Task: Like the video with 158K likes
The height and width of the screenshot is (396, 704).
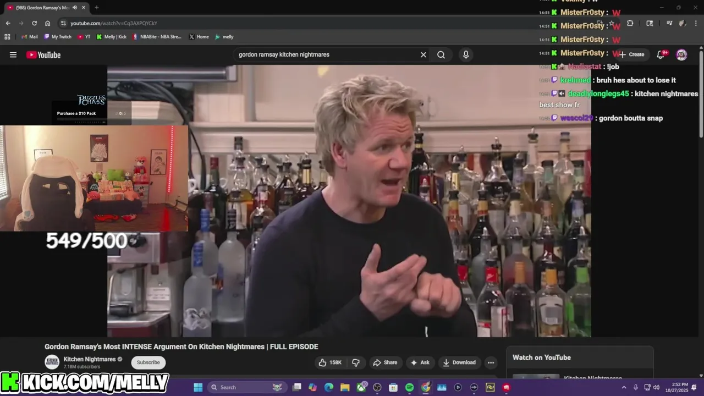Action: (330, 362)
